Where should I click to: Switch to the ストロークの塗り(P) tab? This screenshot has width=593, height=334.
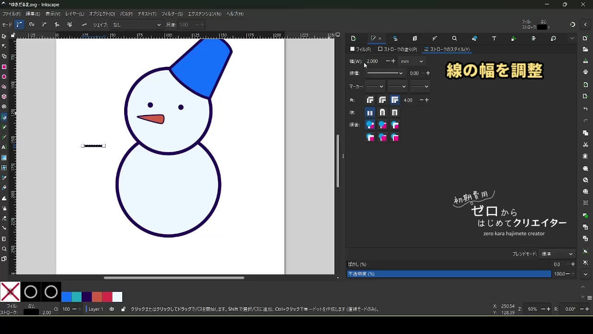click(x=397, y=49)
